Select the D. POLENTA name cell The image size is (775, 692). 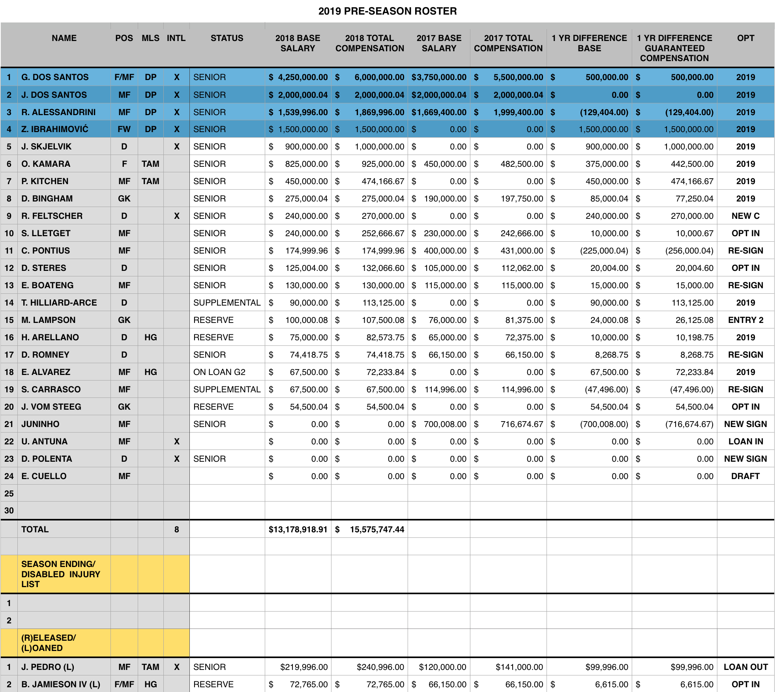(x=64, y=459)
